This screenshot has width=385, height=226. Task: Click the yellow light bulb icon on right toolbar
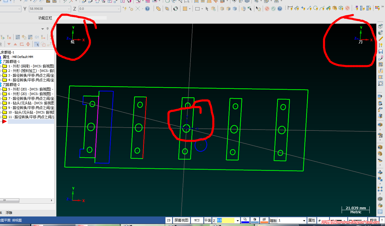tap(381, 45)
